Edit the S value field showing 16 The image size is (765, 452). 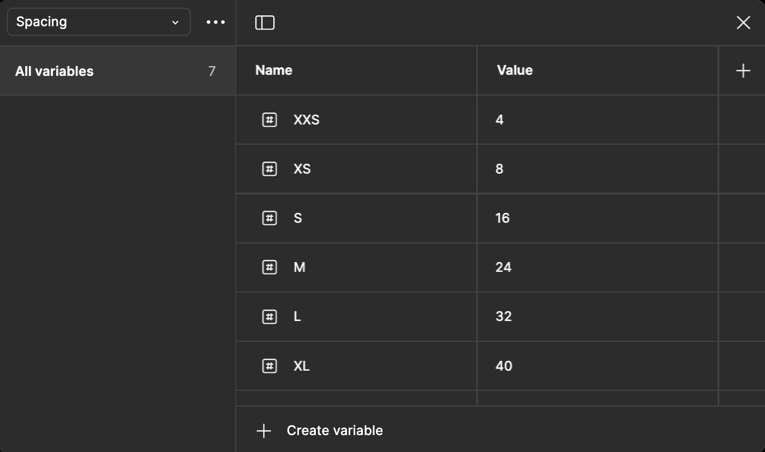[597, 218]
